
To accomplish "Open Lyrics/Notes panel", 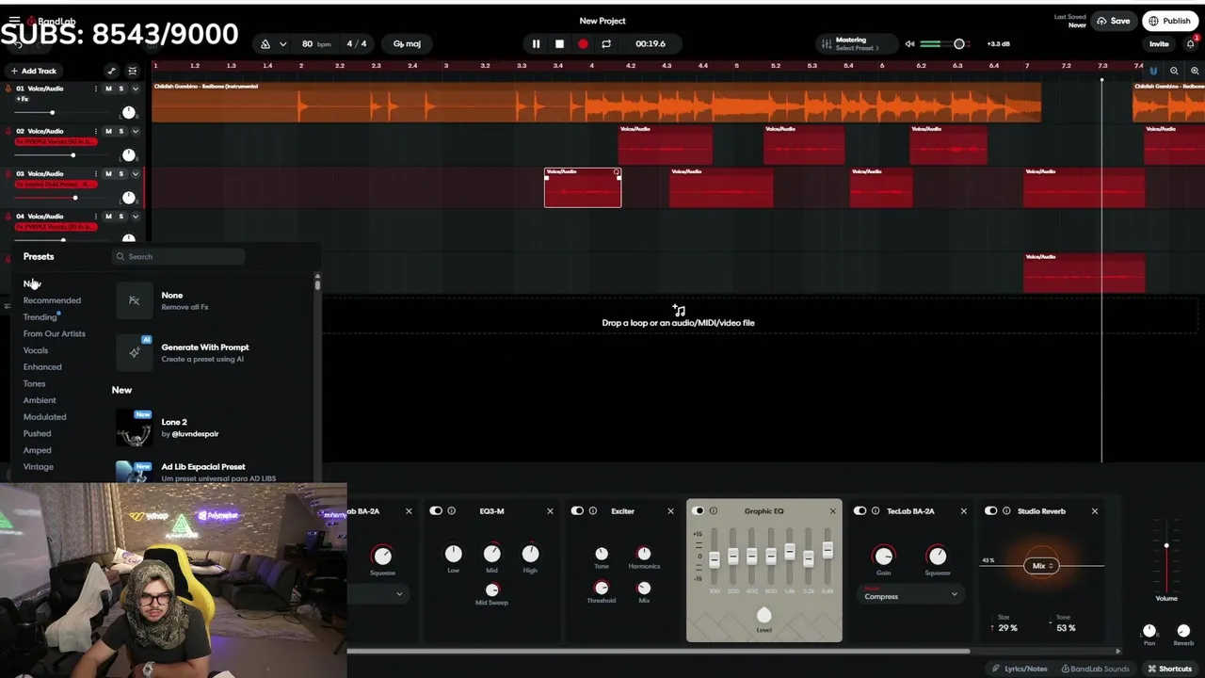I will click(x=1020, y=669).
